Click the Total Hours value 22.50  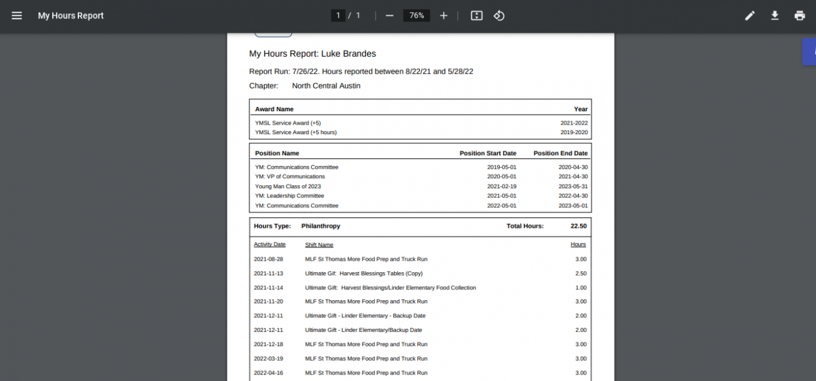tap(578, 226)
